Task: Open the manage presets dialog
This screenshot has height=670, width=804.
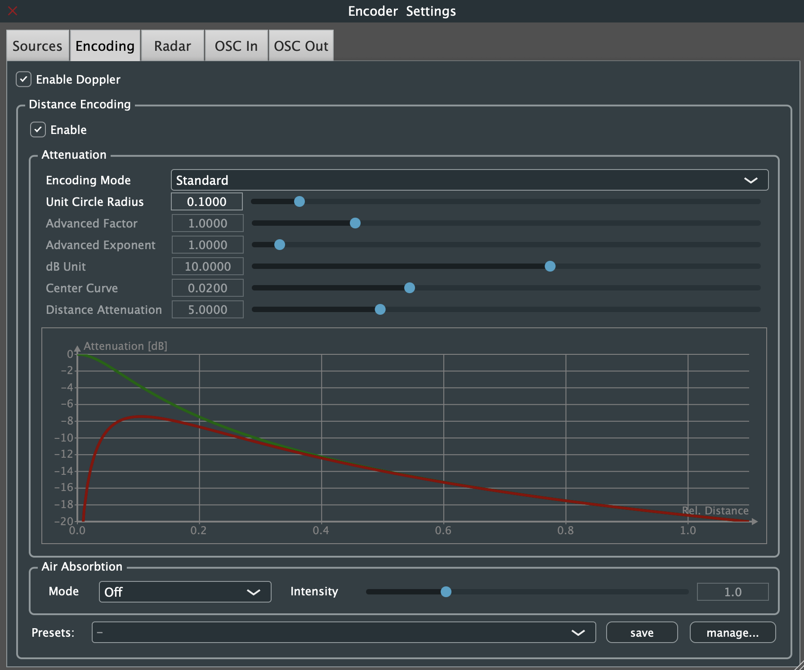Action: click(732, 632)
